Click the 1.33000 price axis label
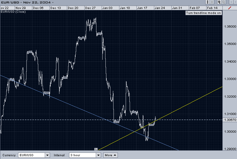Screen dimensions: 237x159 click(x=230, y=79)
